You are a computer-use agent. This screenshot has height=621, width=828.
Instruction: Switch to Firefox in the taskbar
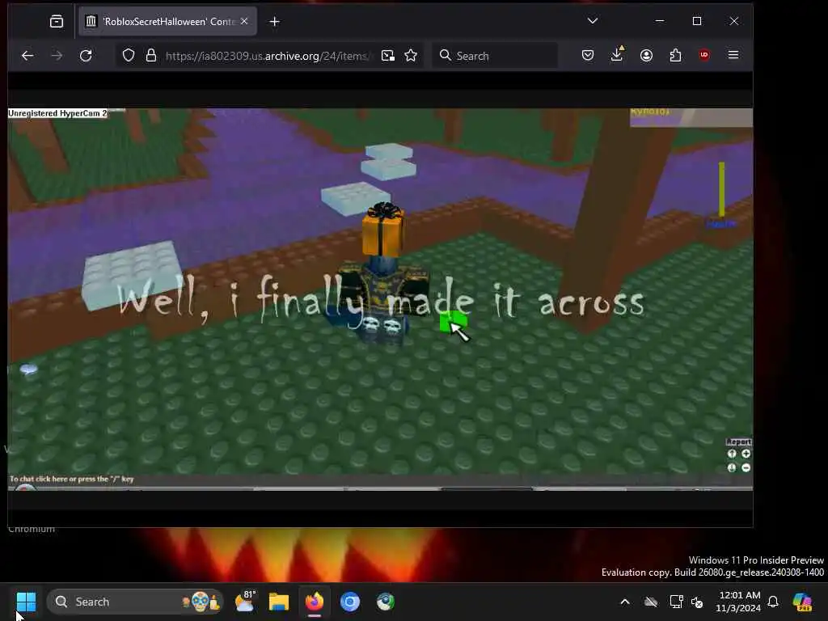pyautogui.click(x=315, y=602)
